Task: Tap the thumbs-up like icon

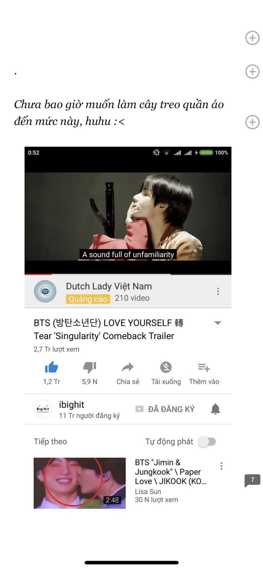Action: (x=52, y=367)
